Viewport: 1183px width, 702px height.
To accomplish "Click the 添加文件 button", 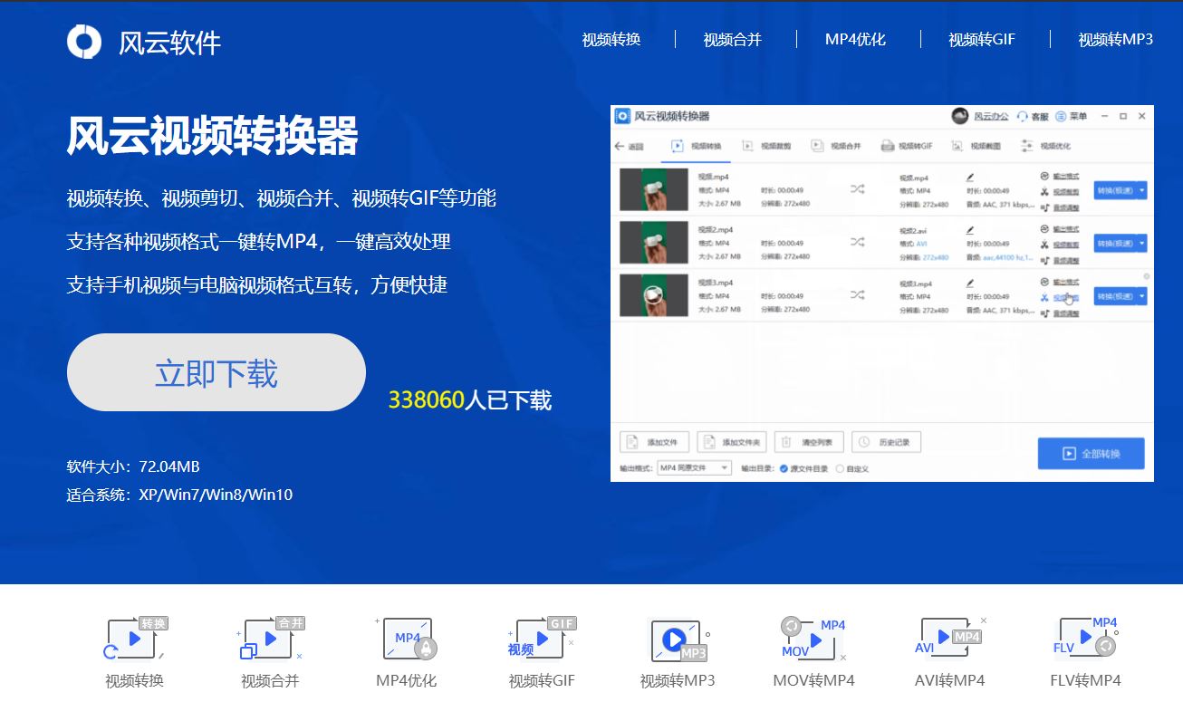I will coord(654,442).
